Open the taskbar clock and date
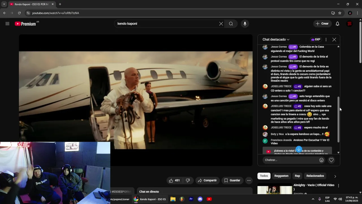This screenshot has width=362, height=204. tap(352, 199)
